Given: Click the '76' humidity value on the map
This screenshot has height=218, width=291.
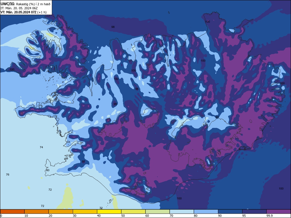Looking at the screenshot, I should 8,175.
